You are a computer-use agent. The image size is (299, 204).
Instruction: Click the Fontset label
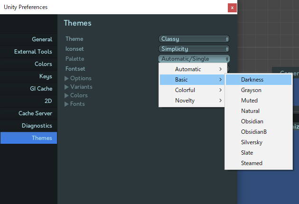[x=75, y=69]
